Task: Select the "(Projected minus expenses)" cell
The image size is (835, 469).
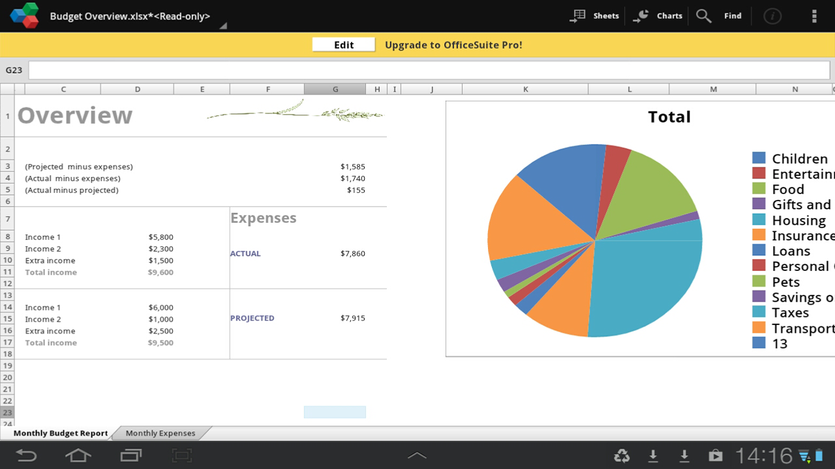Action: (x=79, y=167)
